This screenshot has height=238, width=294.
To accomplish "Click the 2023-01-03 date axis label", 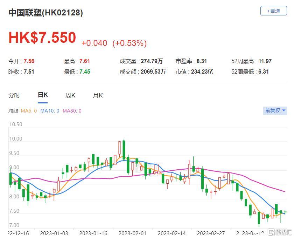I will [x=54, y=233].
